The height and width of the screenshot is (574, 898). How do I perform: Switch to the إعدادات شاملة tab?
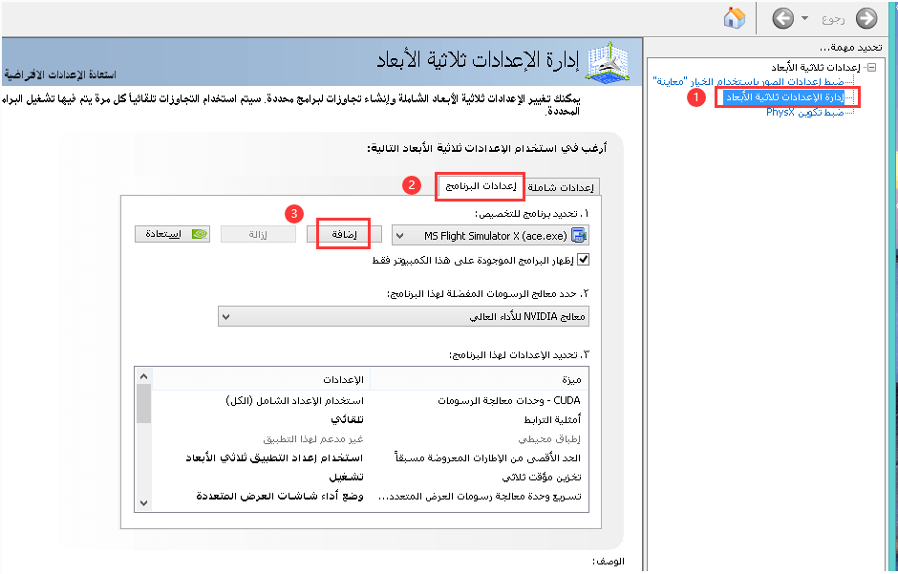pyautogui.click(x=561, y=187)
